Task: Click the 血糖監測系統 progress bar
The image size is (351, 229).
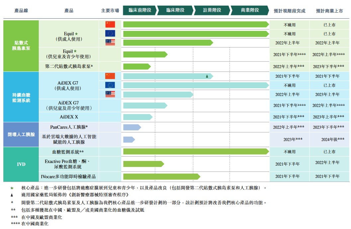Action: click(196, 152)
